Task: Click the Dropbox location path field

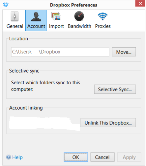Action: [x=60, y=52]
